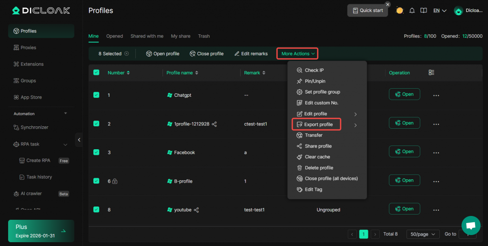Open the EN language selector

pos(439,10)
